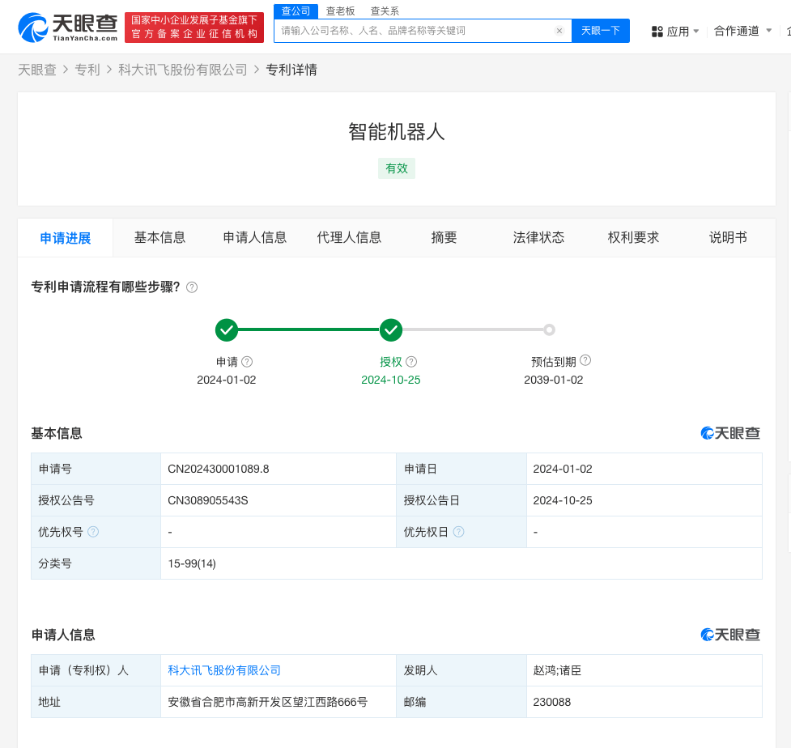
Task: Click the 天眼一下 search button
Action: [x=600, y=31]
